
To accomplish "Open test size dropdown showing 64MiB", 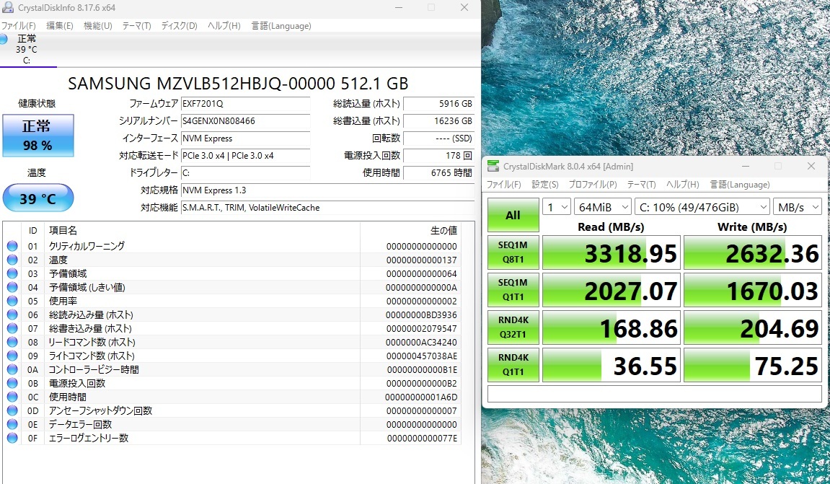I will (602, 207).
